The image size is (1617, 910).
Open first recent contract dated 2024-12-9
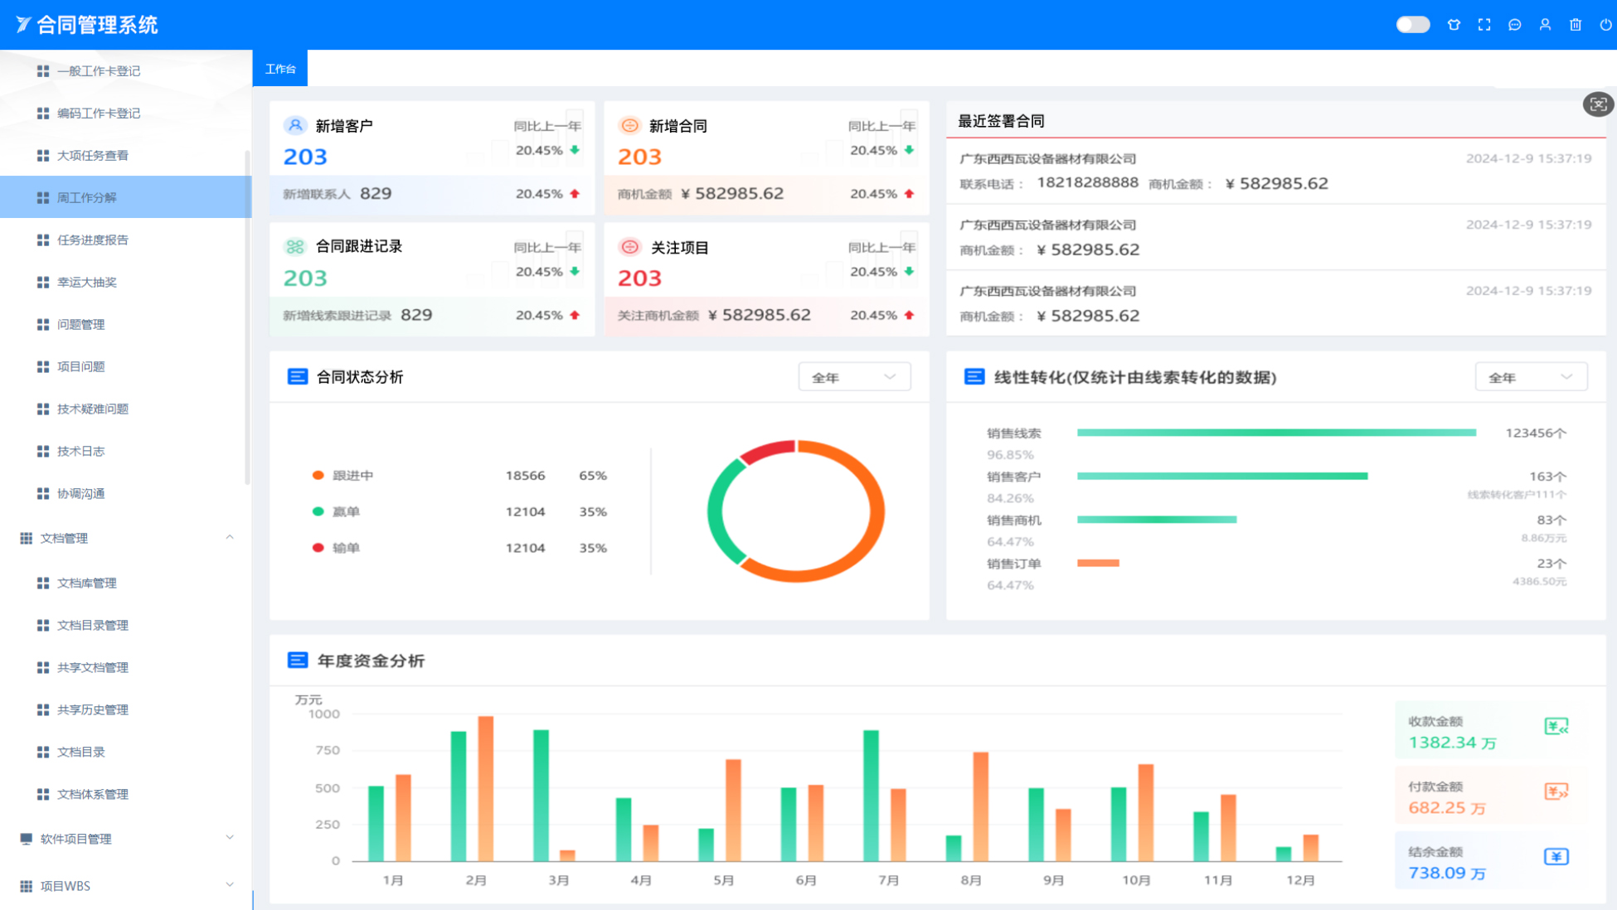pos(1275,172)
